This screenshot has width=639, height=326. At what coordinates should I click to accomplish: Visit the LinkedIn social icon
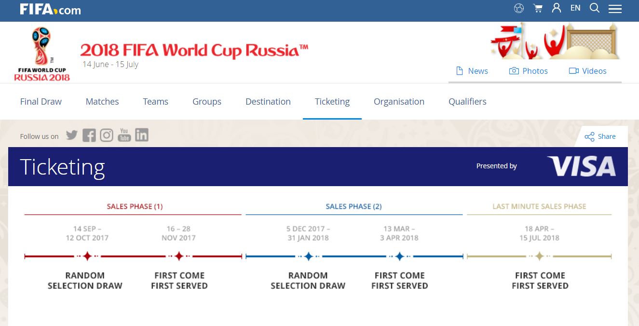pyautogui.click(x=142, y=135)
